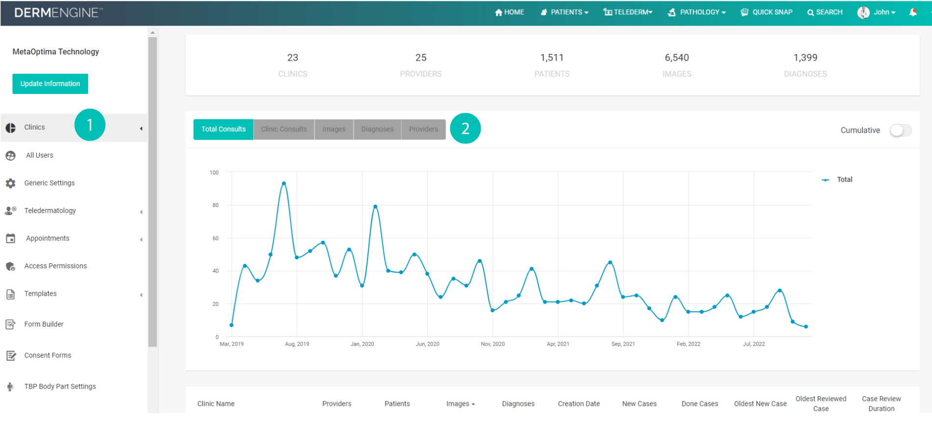The image size is (932, 421).
Task: Click the sidebar vertical scrollbar
Action: 152,192
